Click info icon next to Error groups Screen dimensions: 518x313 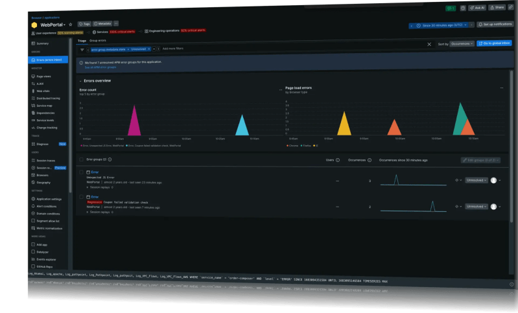tap(110, 159)
